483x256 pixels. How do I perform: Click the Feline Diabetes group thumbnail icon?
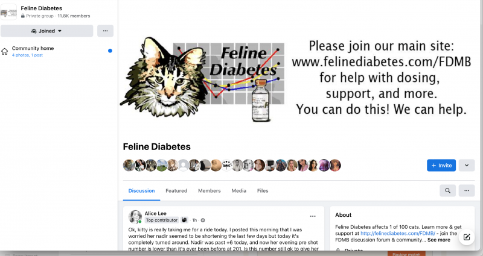tap(8, 12)
